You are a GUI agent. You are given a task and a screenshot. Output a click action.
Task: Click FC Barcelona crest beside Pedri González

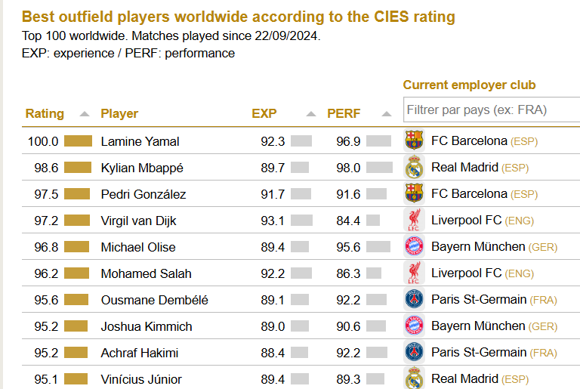(x=414, y=193)
